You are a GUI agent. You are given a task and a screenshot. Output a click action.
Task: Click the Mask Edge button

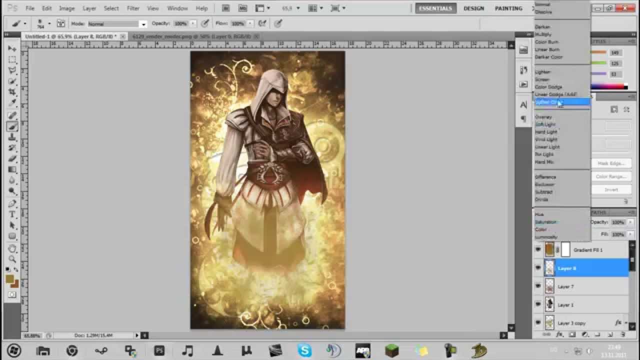pos(610,163)
